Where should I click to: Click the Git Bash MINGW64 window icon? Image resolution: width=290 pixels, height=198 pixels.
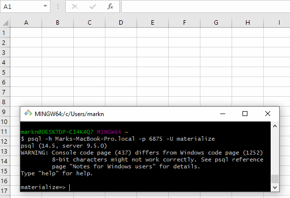[x=28, y=114]
